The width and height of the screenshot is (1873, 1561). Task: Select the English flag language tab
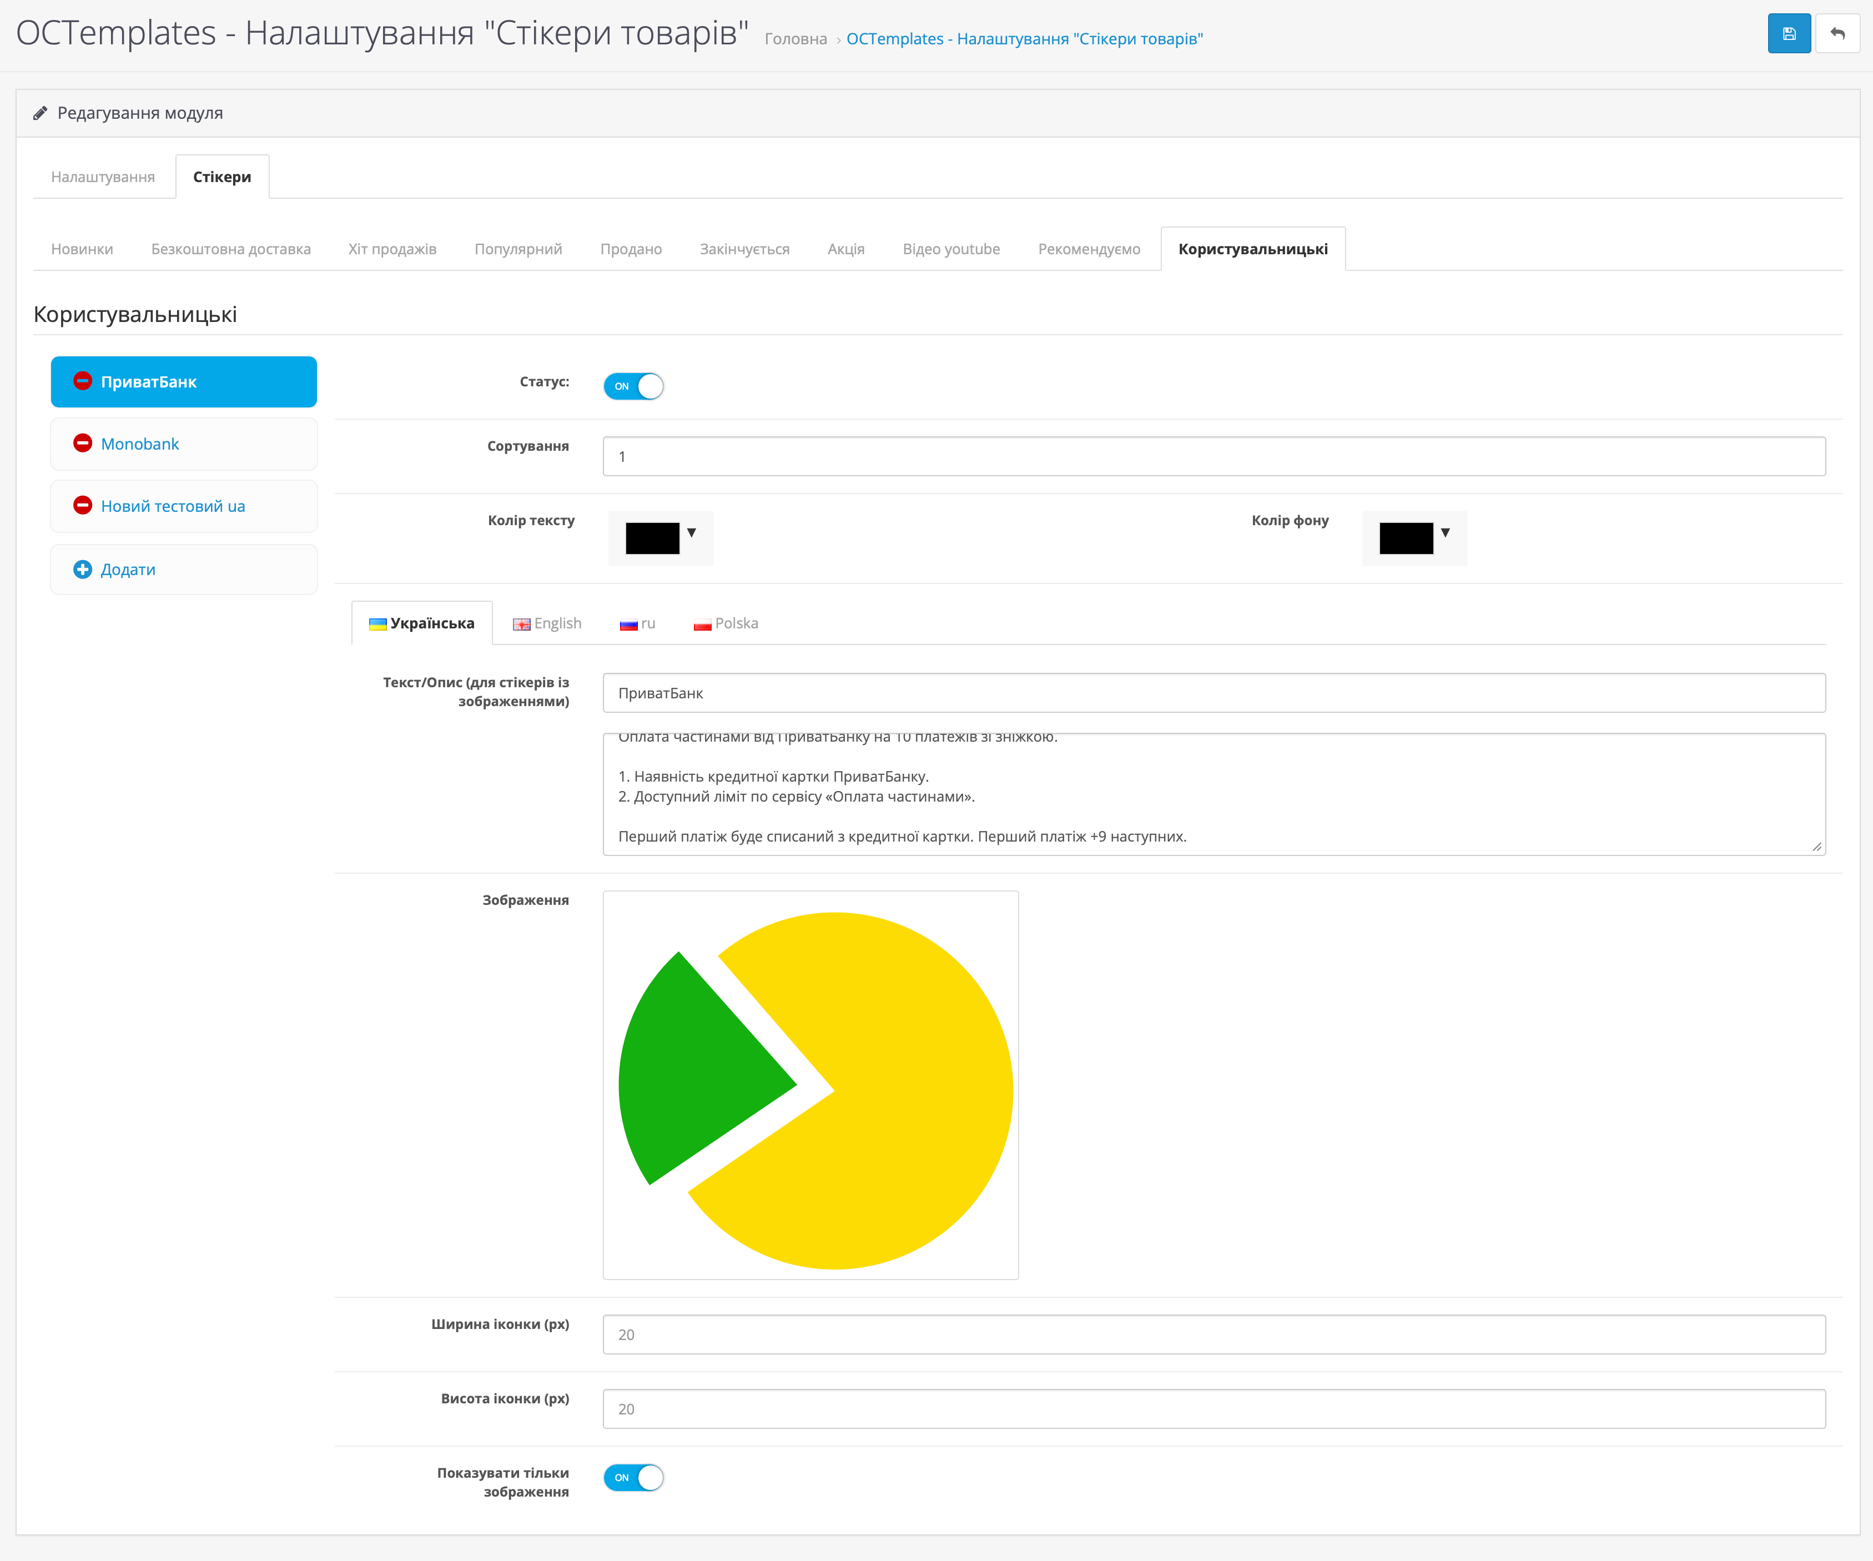pos(547,623)
